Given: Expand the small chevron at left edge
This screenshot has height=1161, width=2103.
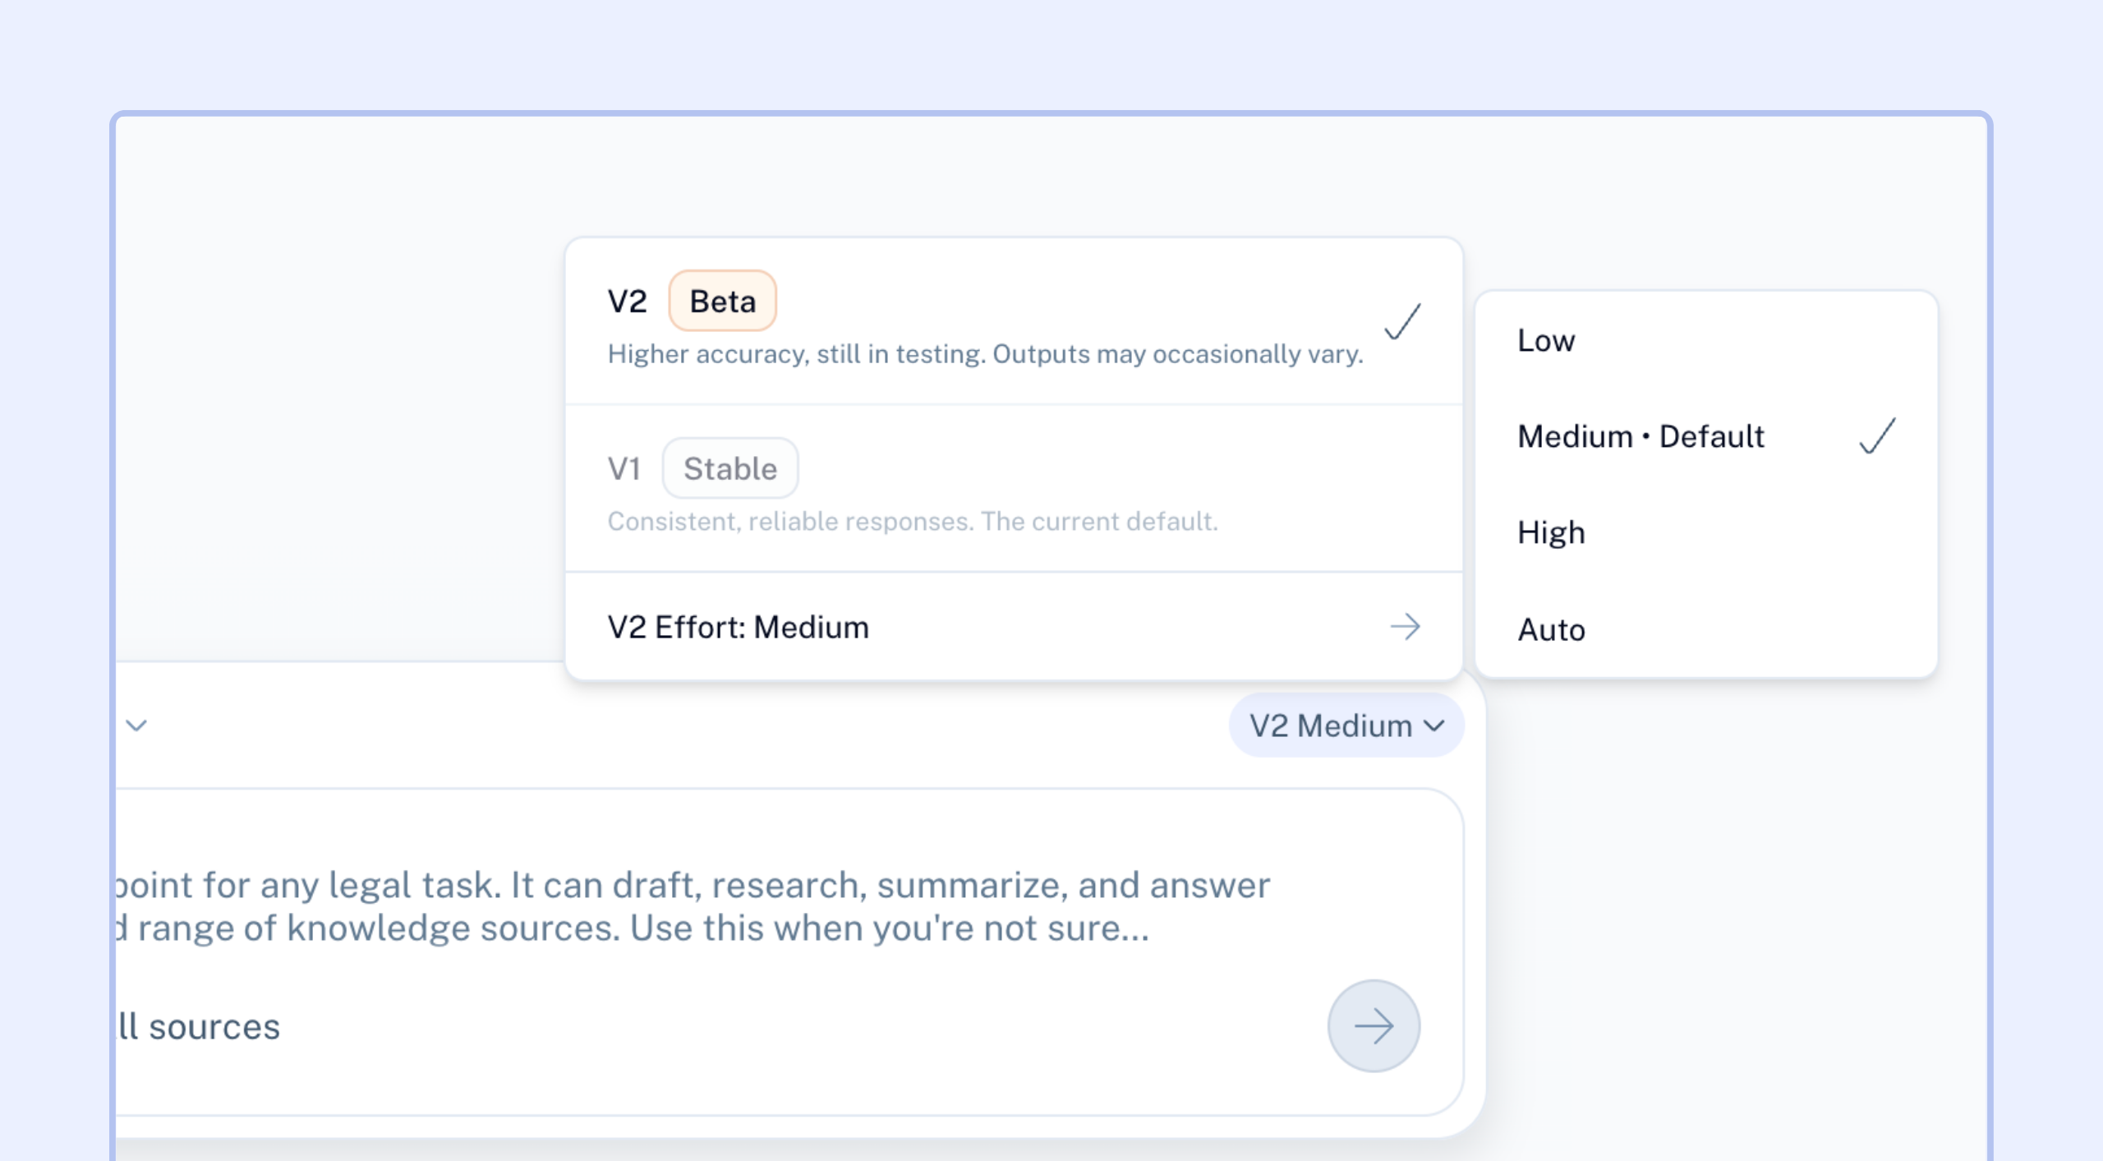Looking at the screenshot, I should 136,726.
